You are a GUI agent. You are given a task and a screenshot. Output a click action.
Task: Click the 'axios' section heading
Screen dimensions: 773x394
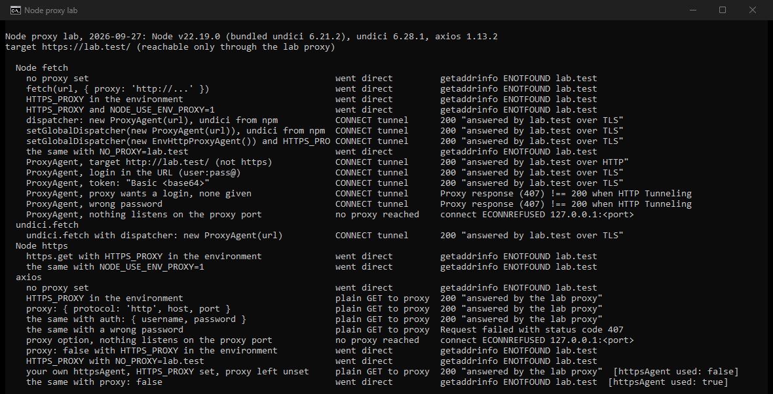coord(29,278)
